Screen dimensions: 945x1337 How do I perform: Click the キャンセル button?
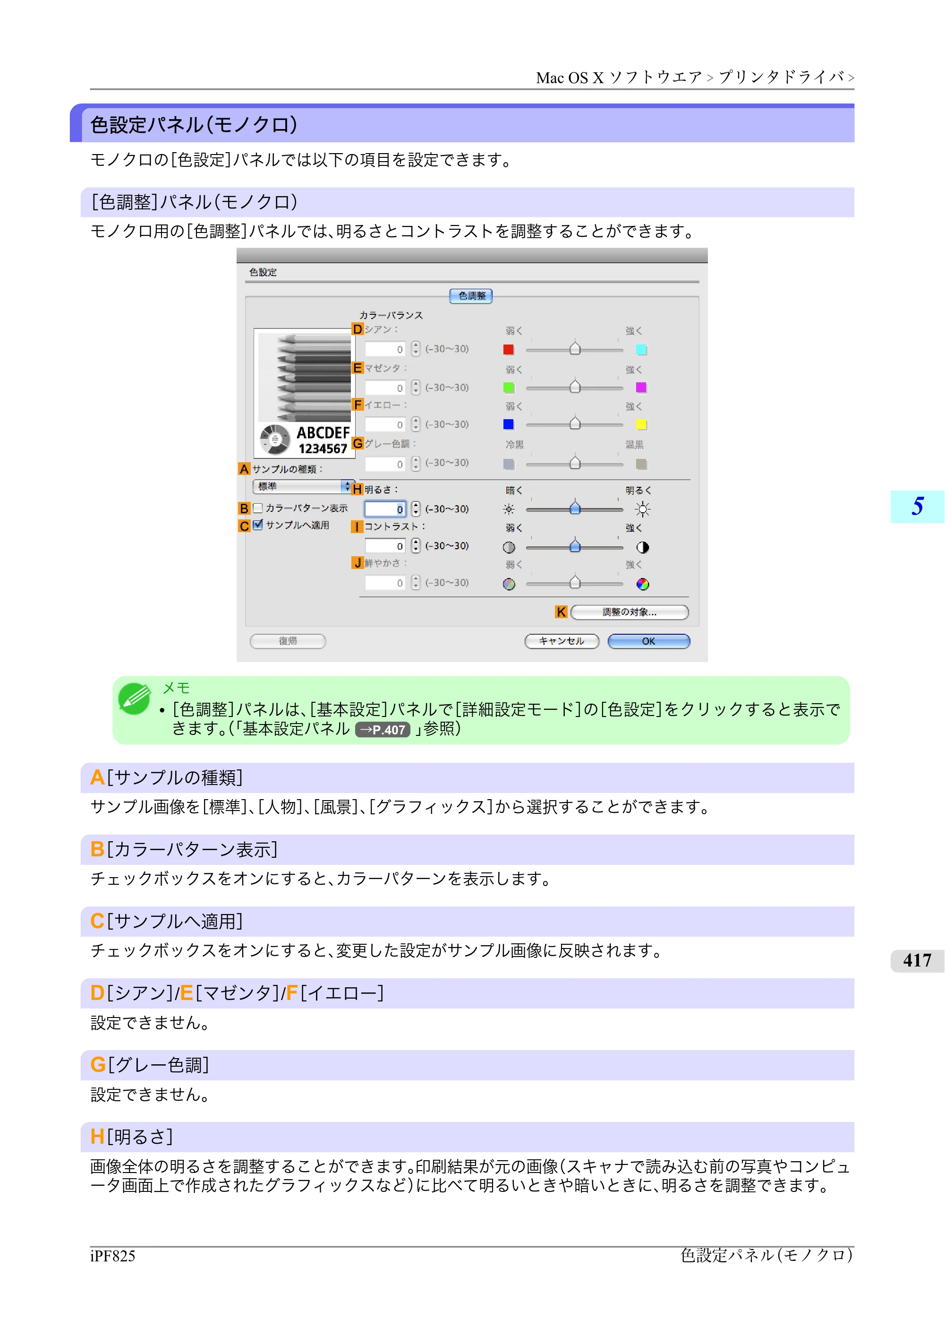[x=562, y=641]
